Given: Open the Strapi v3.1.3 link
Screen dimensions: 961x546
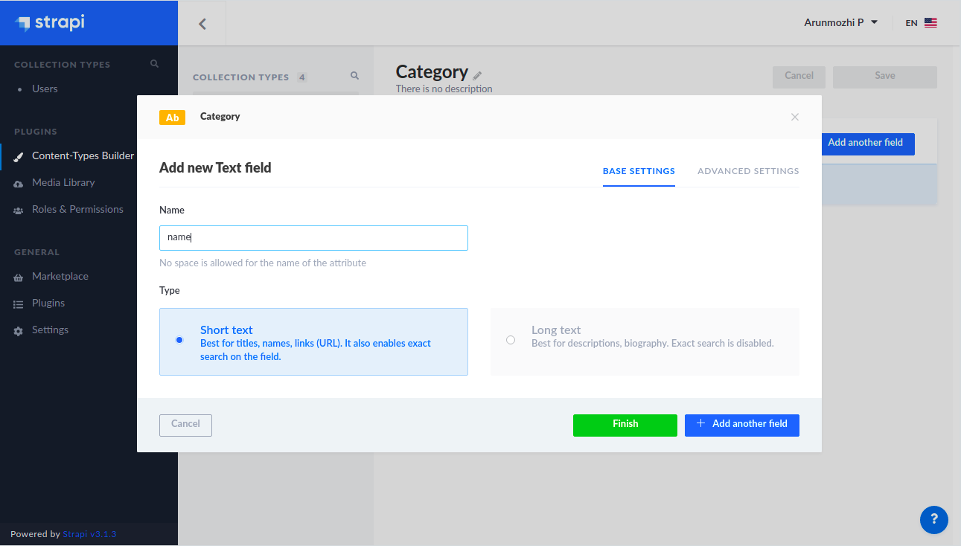Looking at the screenshot, I should coord(89,534).
